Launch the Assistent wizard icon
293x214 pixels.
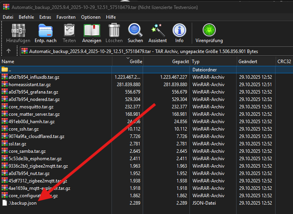(x=157, y=33)
